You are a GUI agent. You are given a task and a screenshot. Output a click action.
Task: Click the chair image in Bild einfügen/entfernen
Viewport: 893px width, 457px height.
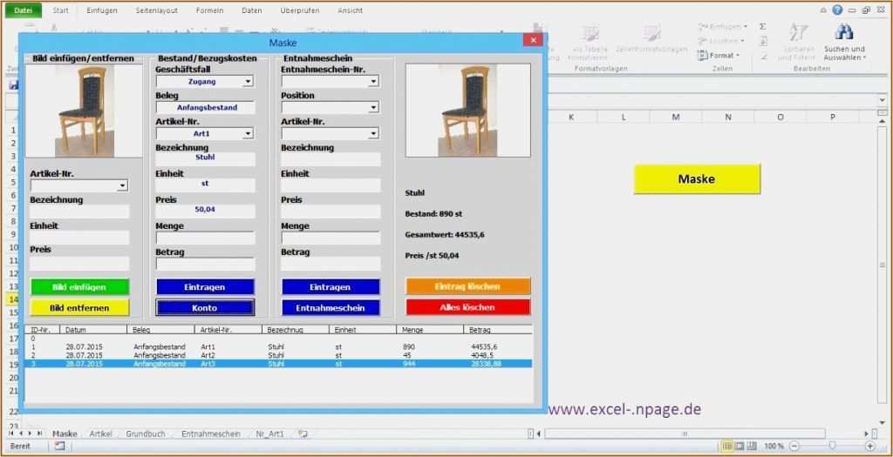point(84,111)
